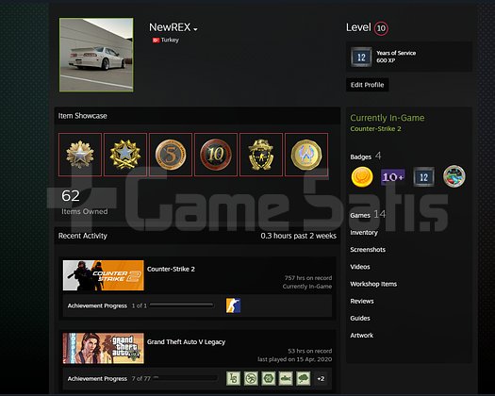The width and height of the screenshot is (495, 396).
Task: Click the Turkey flag icon
Action: tap(156, 41)
